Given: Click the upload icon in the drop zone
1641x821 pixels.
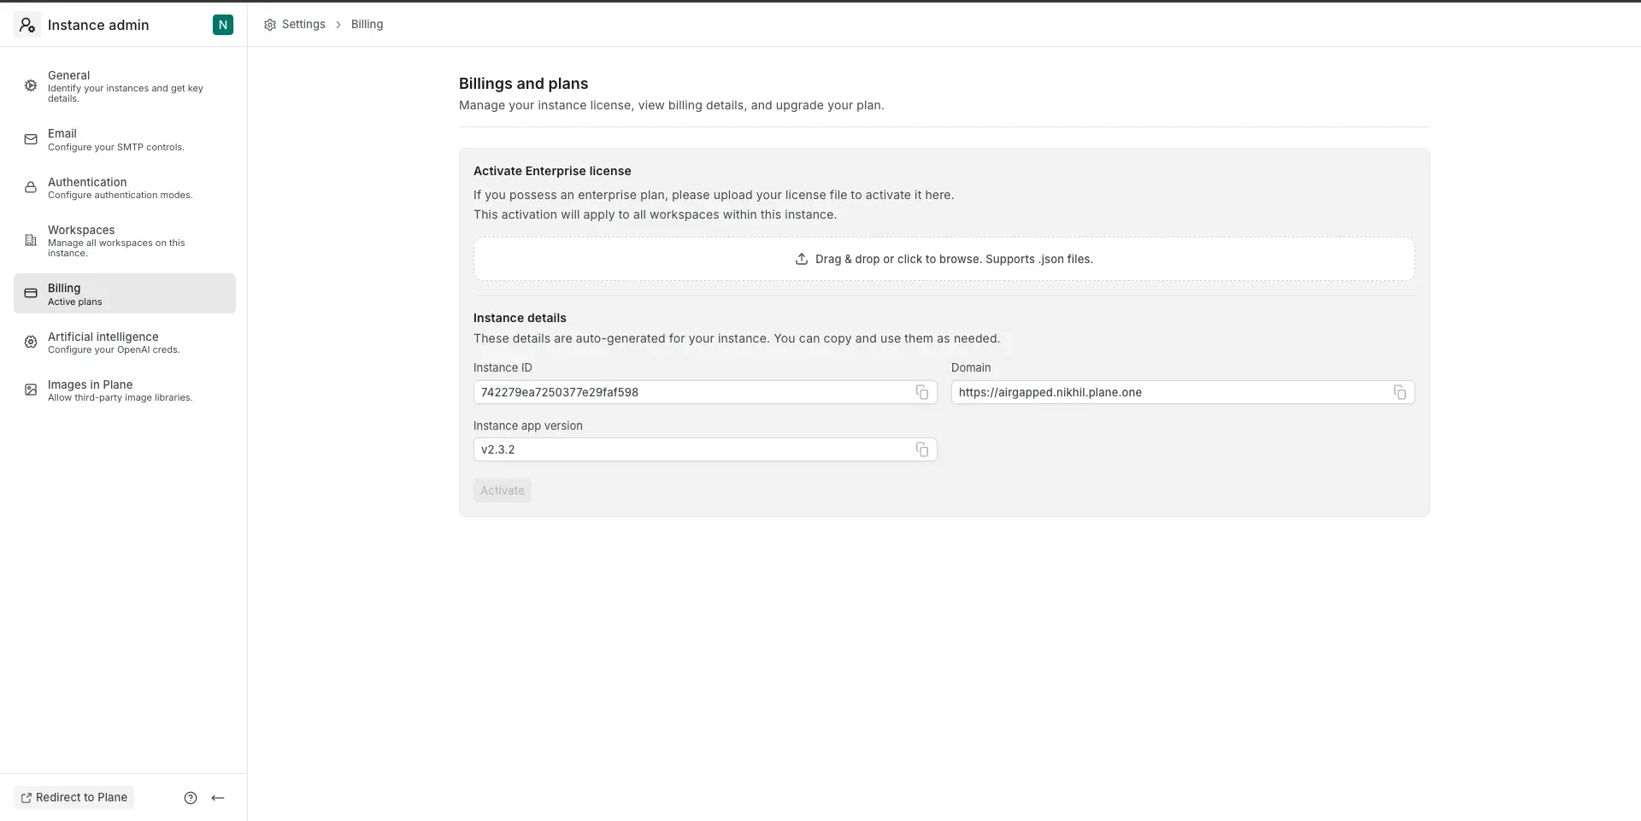Looking at the screenshot, I should [802, 259].
